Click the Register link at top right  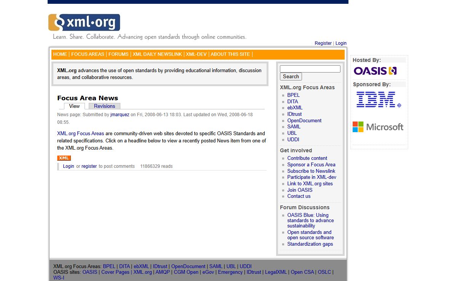(323, 43)
